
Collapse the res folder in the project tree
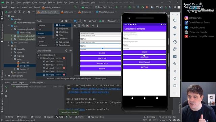tap(9, 46)
